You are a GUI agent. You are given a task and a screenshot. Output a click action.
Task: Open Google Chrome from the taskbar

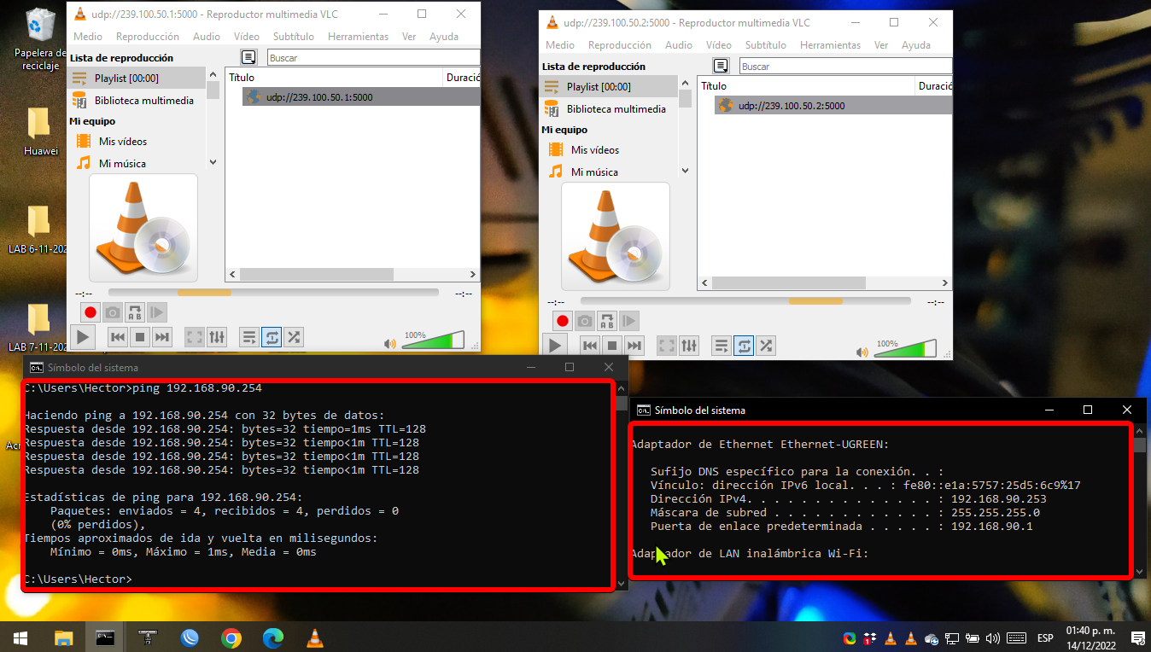(231, 637)
